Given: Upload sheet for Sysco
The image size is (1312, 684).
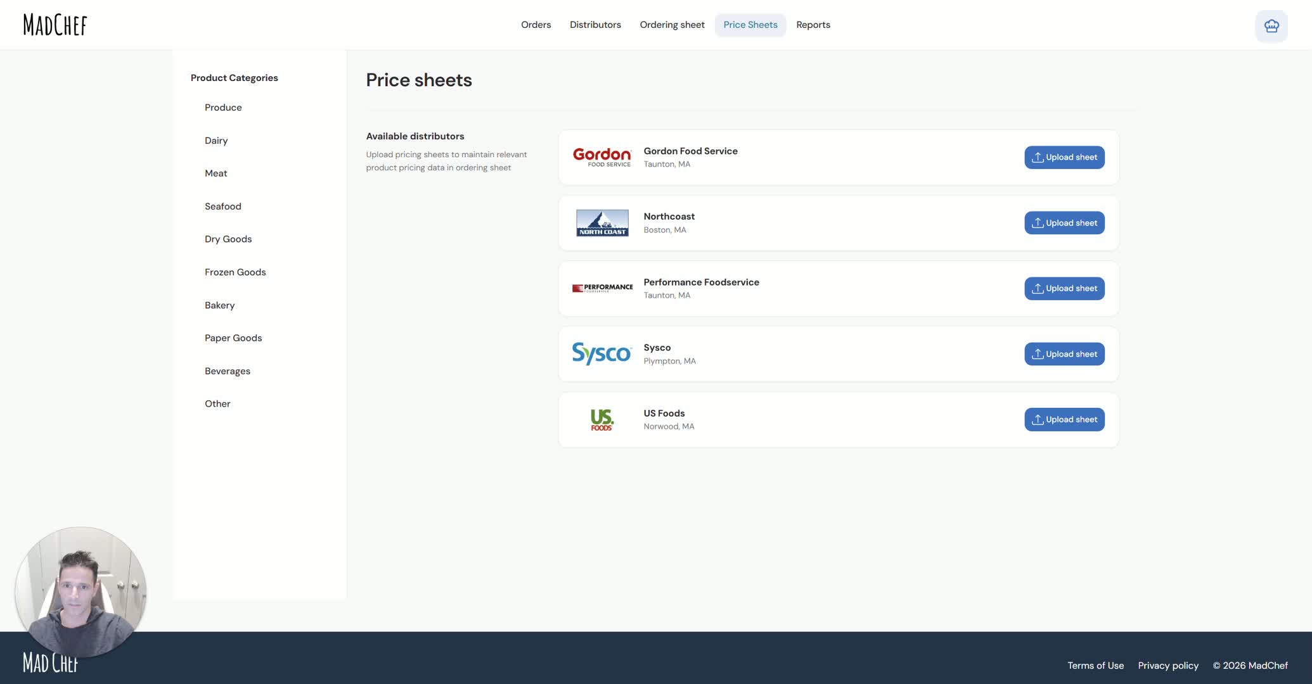Looking at the screenshot, I should click(x=1064, y=354).
